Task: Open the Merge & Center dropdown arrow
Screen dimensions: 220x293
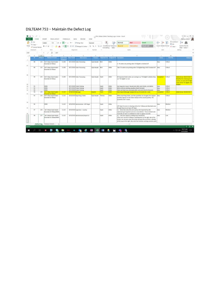Action: tap(88, 46)
